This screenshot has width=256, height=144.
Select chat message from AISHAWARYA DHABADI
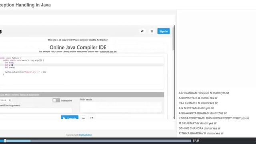tap(203, 113)
